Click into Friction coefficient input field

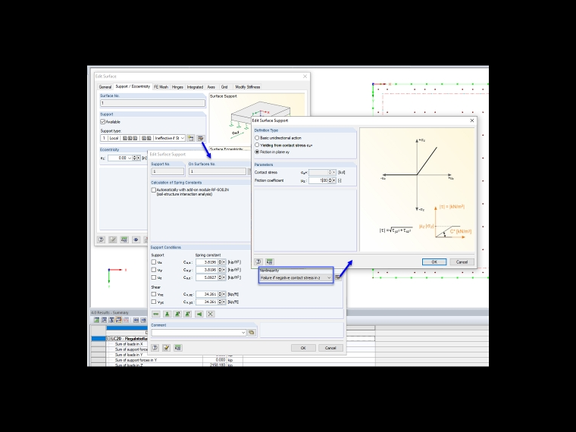[x=318, y=180]
